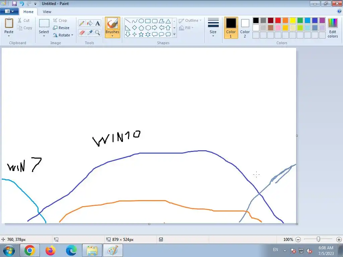Viewport: 343px width, 257px height.
Task: Open Paint Help question mark icon
Action: [x=339, y=11]
